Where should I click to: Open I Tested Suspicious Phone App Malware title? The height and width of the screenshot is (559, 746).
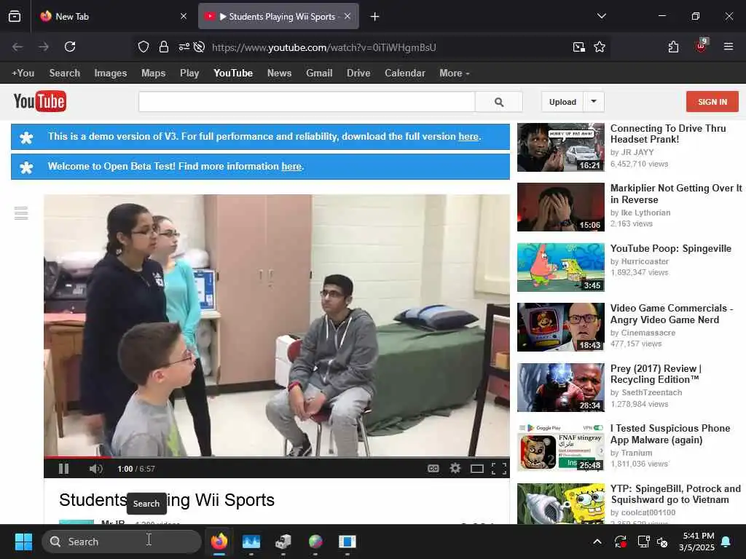coord(670,434)
